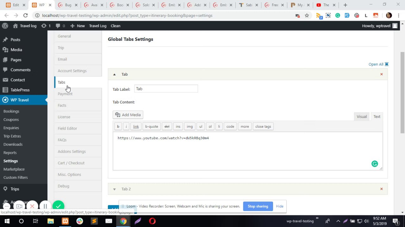Screen dimensions: 405x227
Task: Switch editor to Text mode
Action: tap(377, 117)
